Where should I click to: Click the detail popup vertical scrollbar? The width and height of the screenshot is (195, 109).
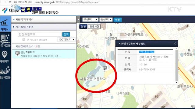[x=177, y=65]
